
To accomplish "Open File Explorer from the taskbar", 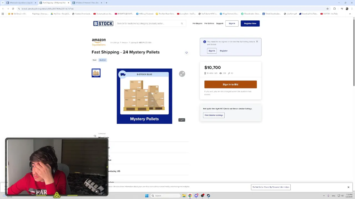I will click(x=184, y=196).
